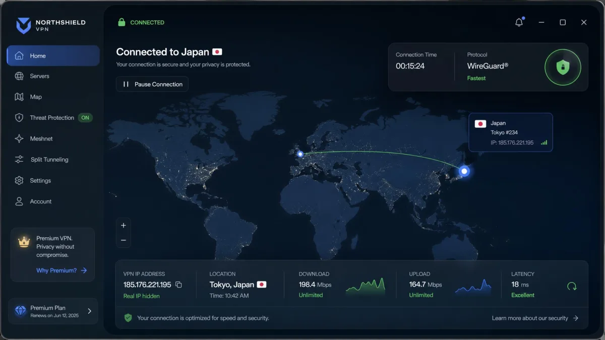This screenshot has width=605, height=340.
Task: Open notifications bell icon
Action: 519,22
